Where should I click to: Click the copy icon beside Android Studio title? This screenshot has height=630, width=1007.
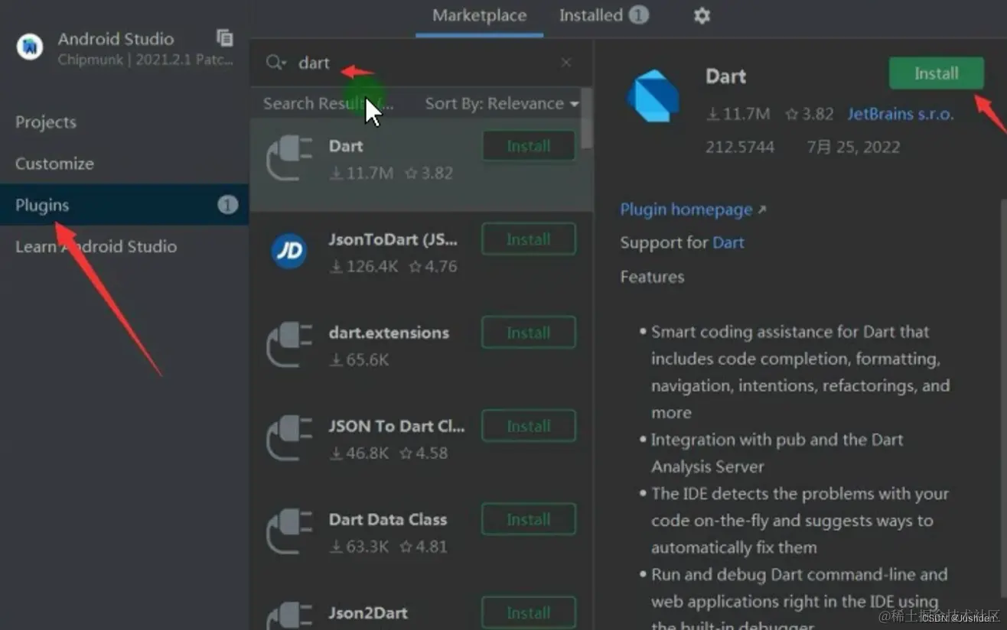(224, 37)
